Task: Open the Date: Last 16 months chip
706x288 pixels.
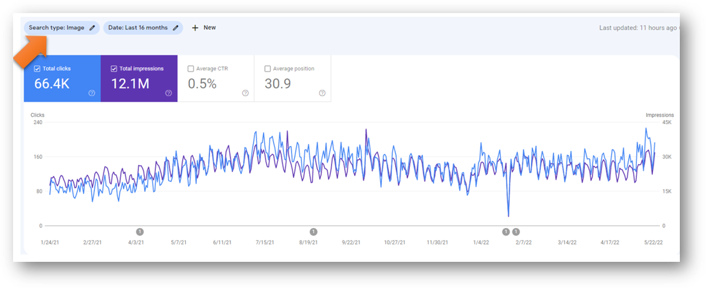Action: tap(143, 27)
